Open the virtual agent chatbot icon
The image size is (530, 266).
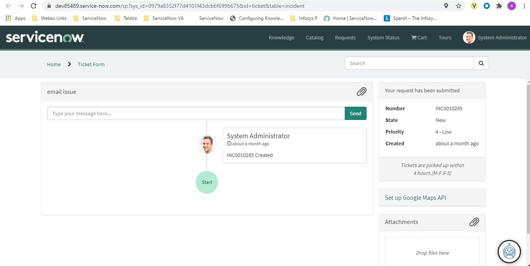point(509,252)
